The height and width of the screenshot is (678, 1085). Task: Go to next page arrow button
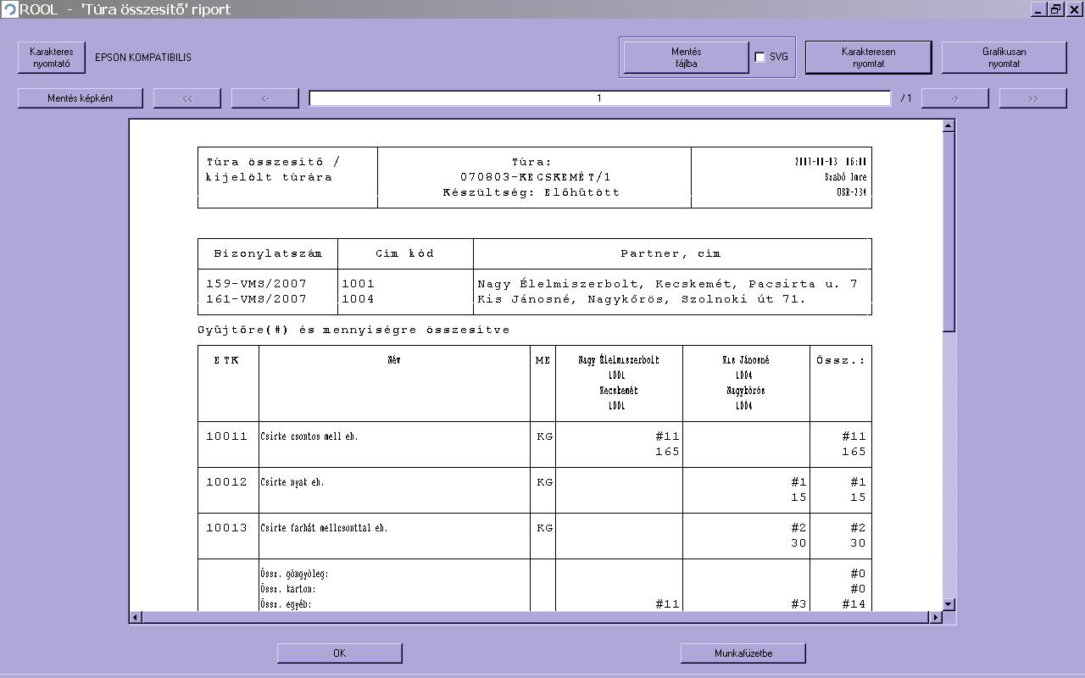pos(954,98)
